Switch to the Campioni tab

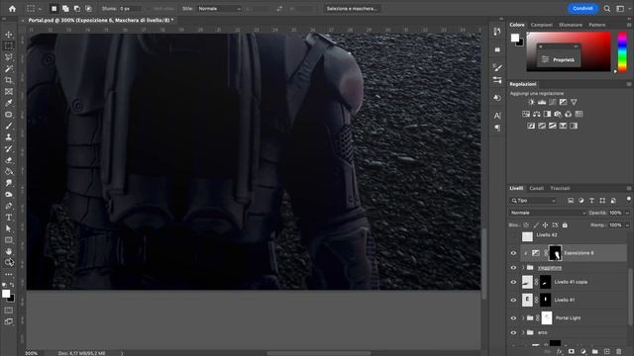pos(542,25)
